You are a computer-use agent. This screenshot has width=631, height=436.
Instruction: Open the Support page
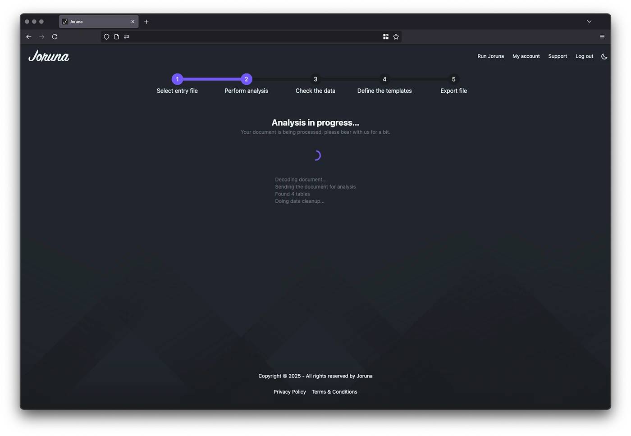(558, 56)
